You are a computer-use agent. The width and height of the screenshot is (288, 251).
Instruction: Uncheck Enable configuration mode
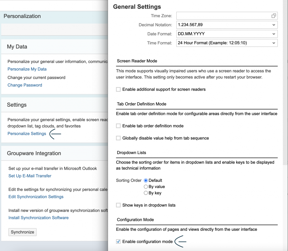(118, 241)
